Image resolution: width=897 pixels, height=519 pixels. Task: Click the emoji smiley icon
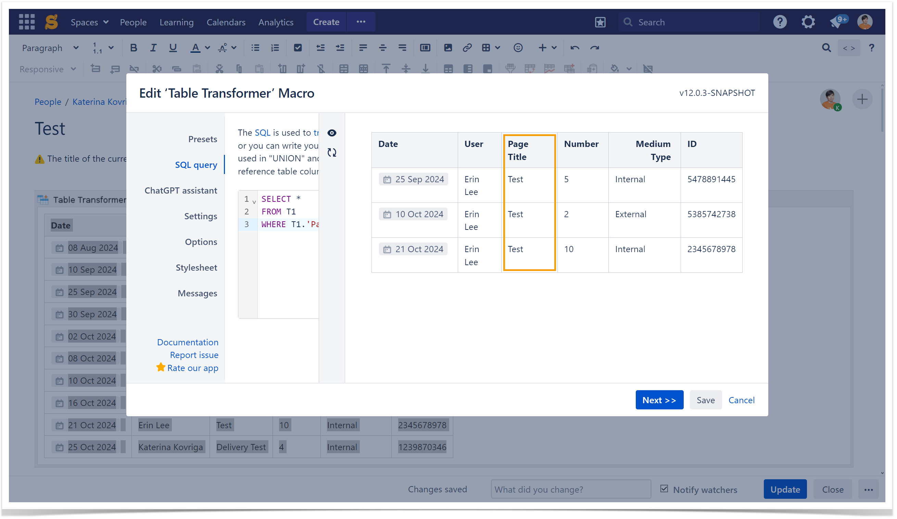518,48
